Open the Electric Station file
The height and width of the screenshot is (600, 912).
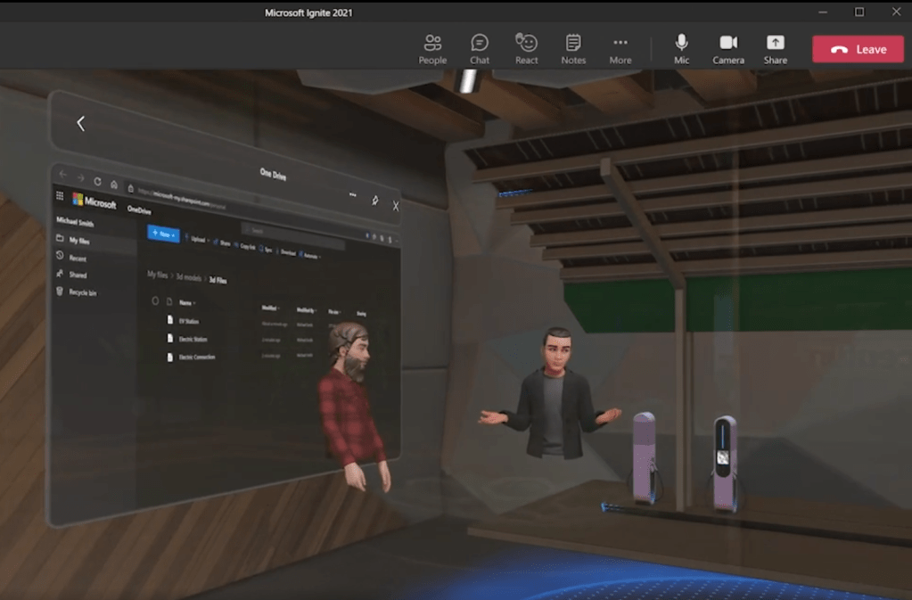194,339
